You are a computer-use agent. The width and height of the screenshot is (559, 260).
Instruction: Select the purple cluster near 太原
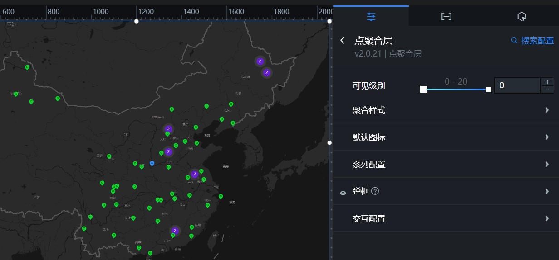click(168, 129)
